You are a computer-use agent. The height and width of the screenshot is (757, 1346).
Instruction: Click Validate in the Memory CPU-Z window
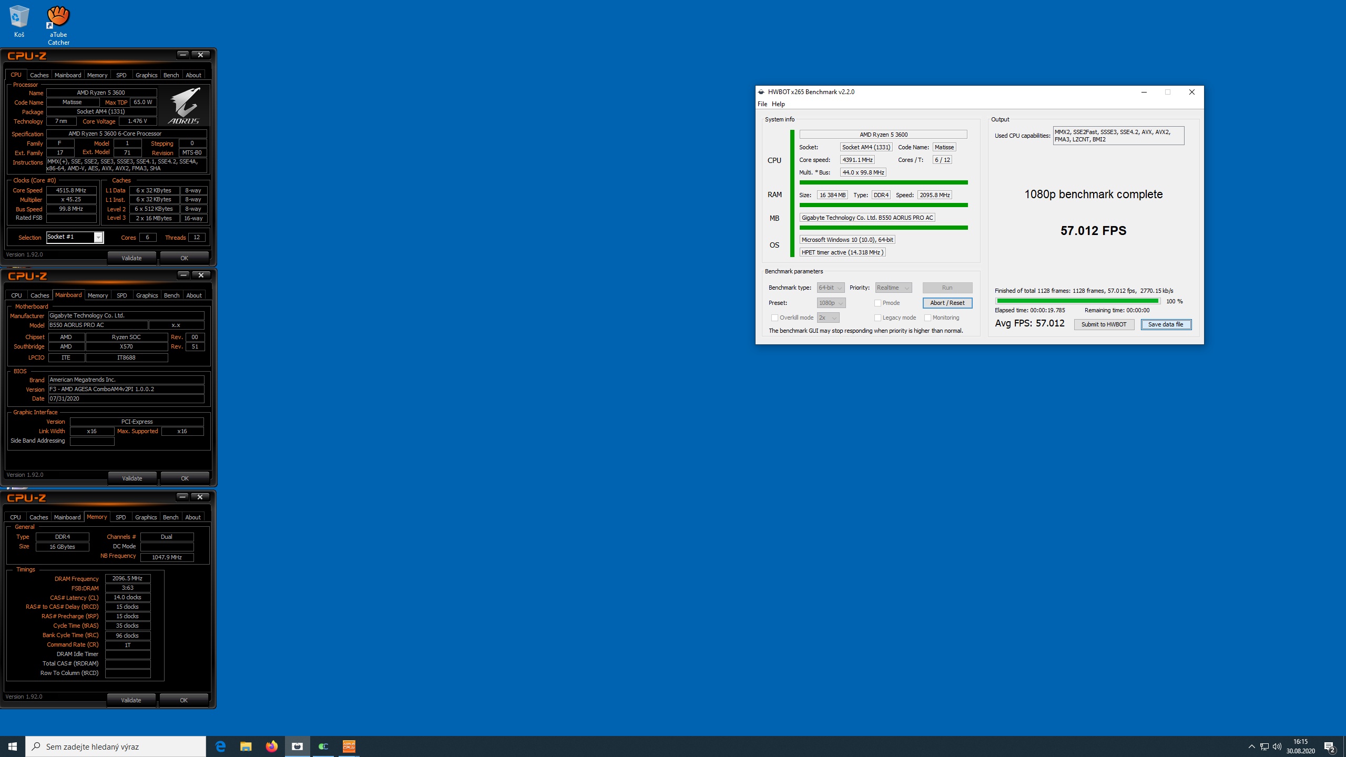pyautogui.click(x=131, y=700)
